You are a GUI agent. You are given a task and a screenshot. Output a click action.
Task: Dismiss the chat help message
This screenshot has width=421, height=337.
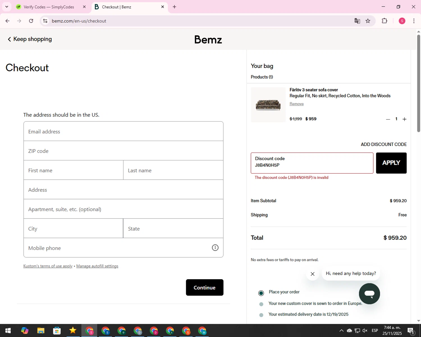[x=312, y=274]
